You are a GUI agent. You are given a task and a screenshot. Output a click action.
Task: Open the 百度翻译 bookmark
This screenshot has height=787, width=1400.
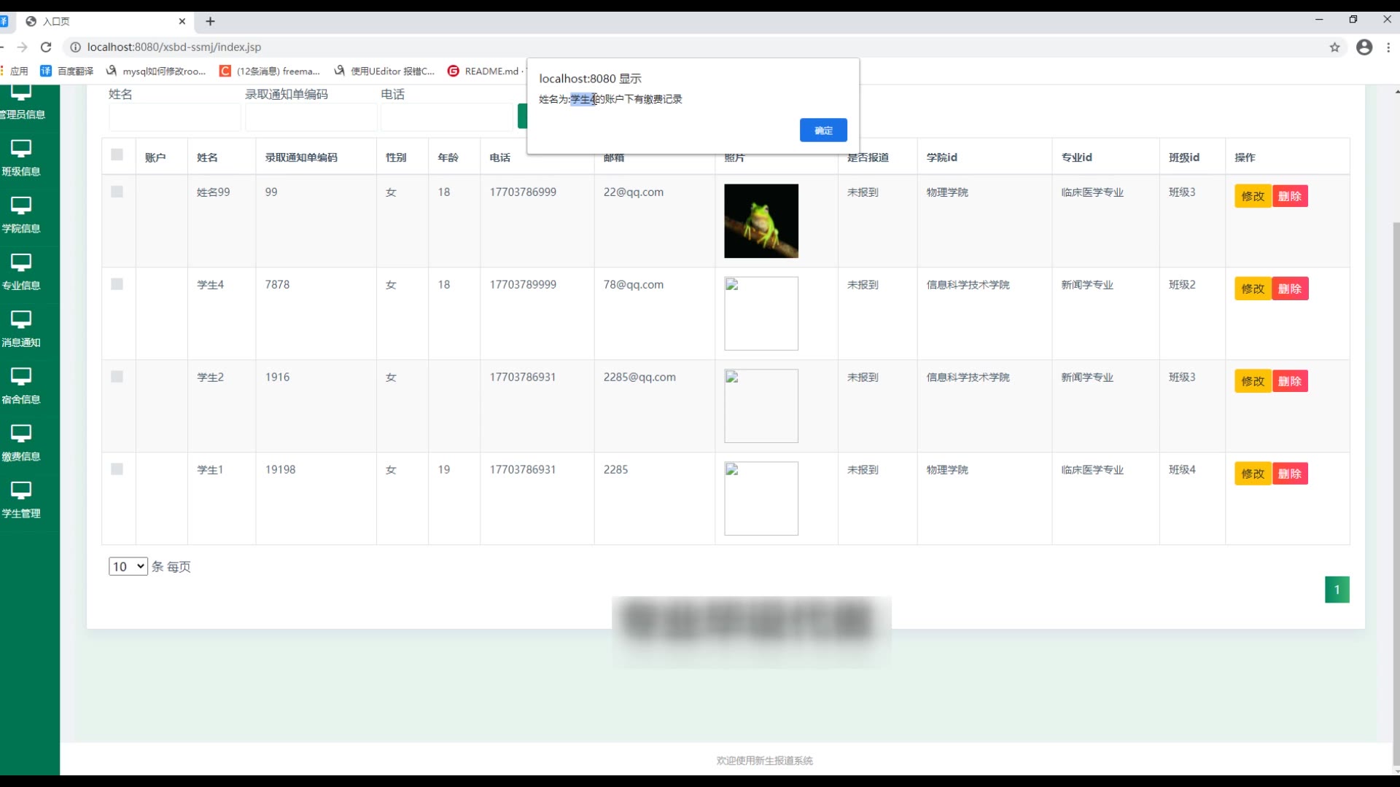[x=67, y=71]
